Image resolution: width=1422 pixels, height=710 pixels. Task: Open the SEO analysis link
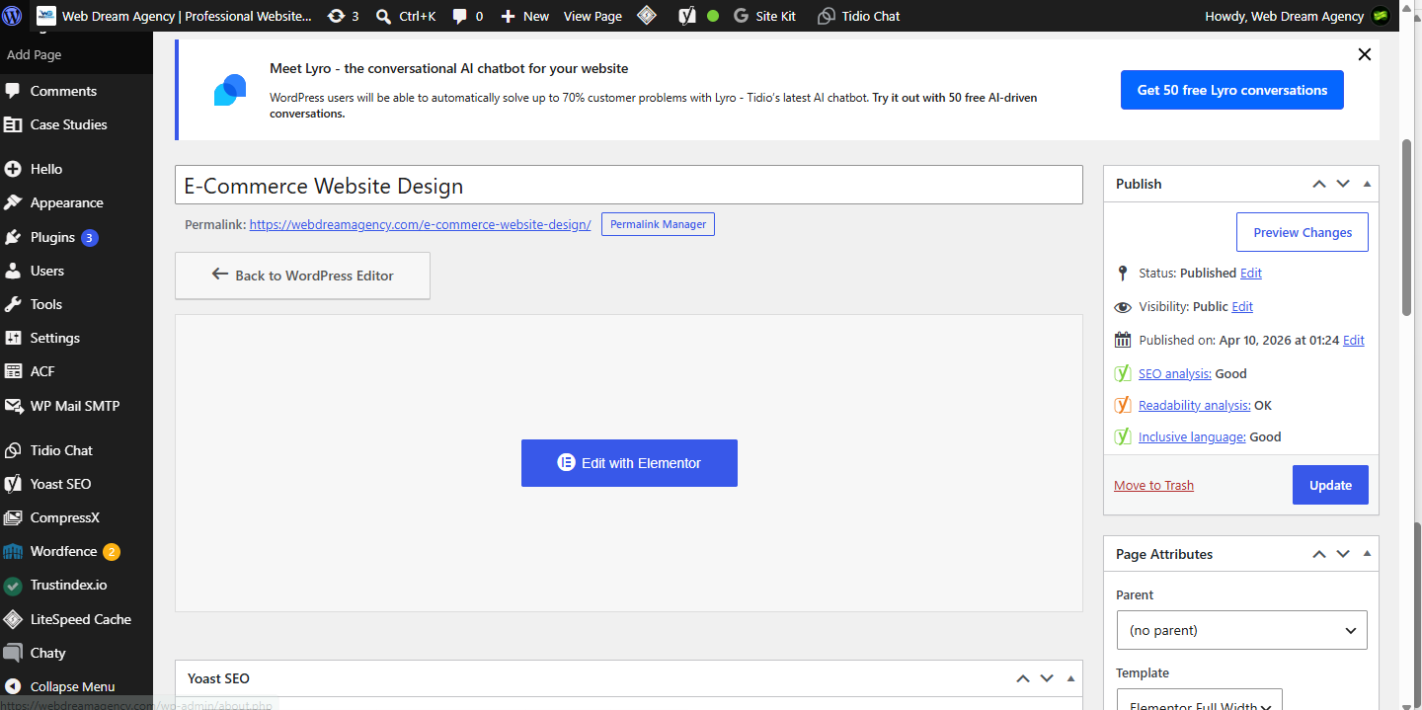pos(1175,373)
